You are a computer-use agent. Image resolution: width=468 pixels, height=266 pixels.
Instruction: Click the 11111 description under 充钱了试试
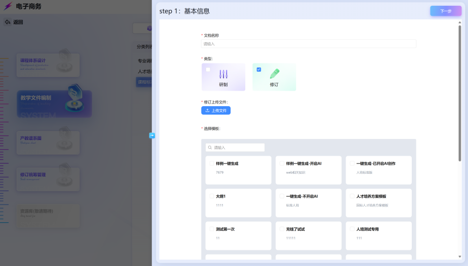pyautogui.click(x=290, y=238)
